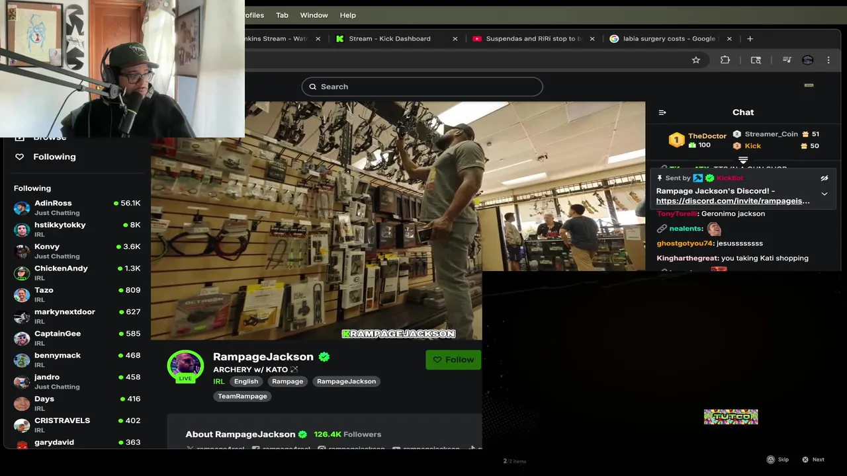Open the IRL category link
Screen dimensions: 847x476
pyautogui.click(x=219, y=381)
